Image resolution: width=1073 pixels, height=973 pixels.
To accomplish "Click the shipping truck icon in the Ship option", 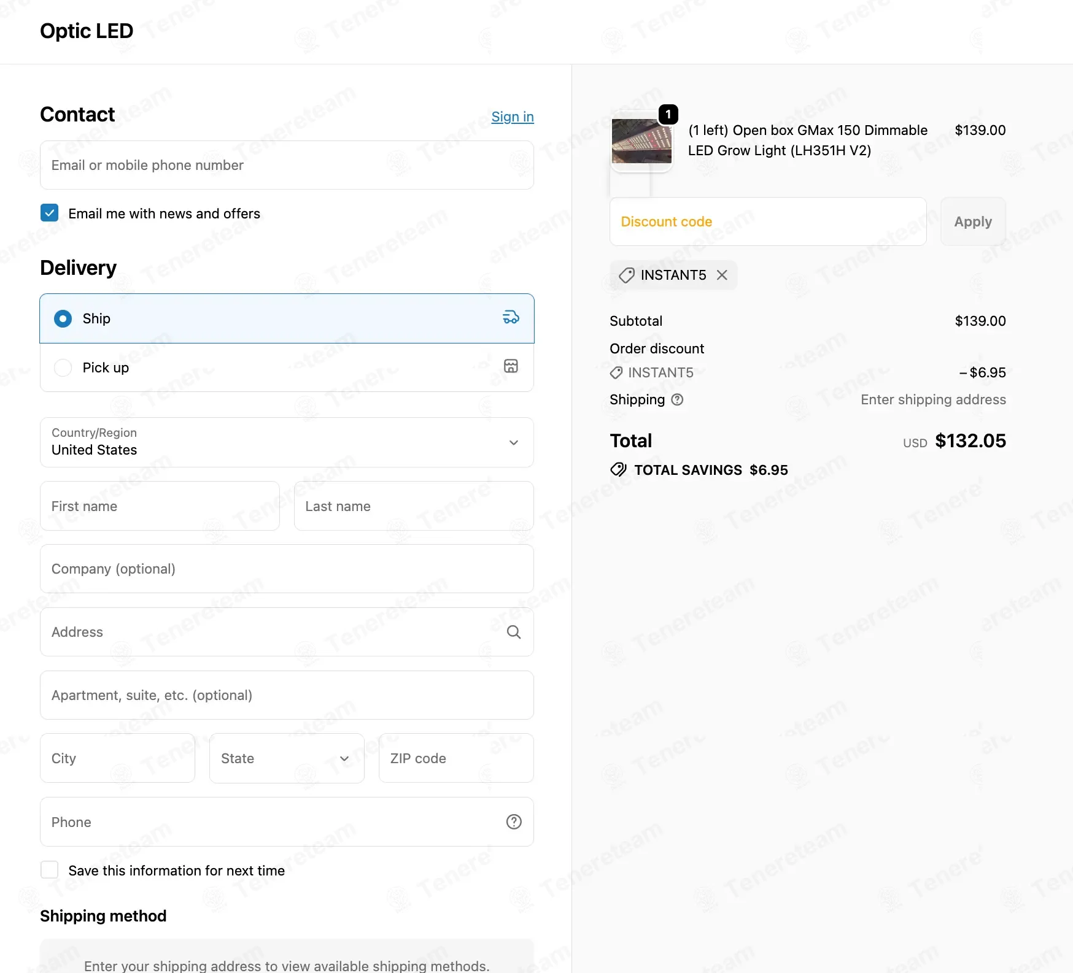I will click(511, 317).
